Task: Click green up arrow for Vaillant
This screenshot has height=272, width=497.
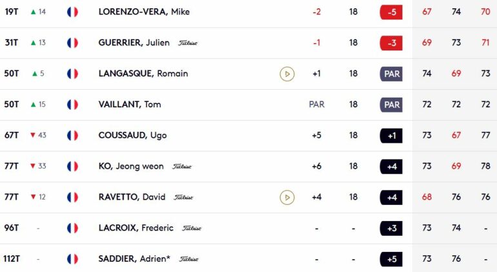Action: [x=34, y=105]
